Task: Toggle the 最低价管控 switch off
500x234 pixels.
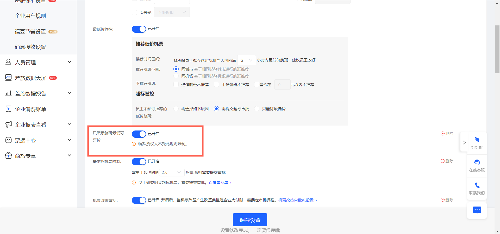Action: 139,29
